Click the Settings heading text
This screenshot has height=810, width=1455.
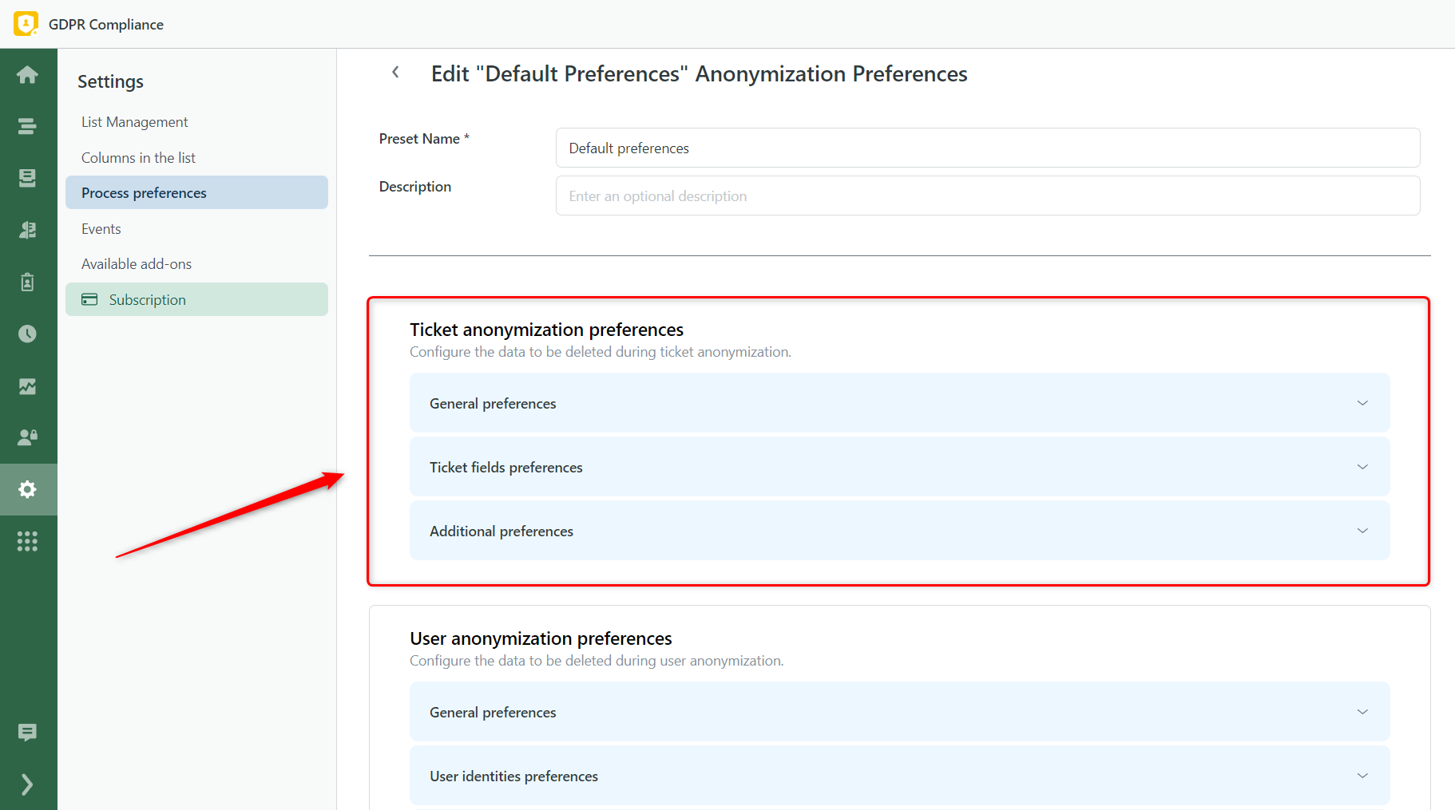click(x=110, y=81)
